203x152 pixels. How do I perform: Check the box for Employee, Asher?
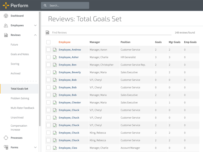48,57
